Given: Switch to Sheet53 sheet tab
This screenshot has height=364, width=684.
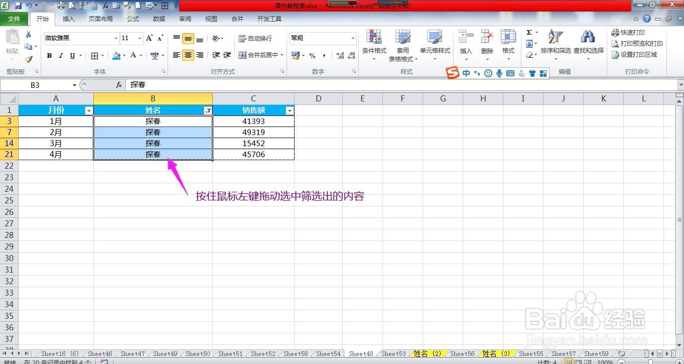Looking at the screenshot, I should [x=393, y=354].
